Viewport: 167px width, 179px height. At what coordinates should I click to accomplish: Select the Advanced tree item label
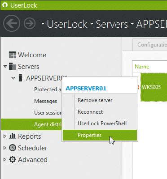(33, 160)
